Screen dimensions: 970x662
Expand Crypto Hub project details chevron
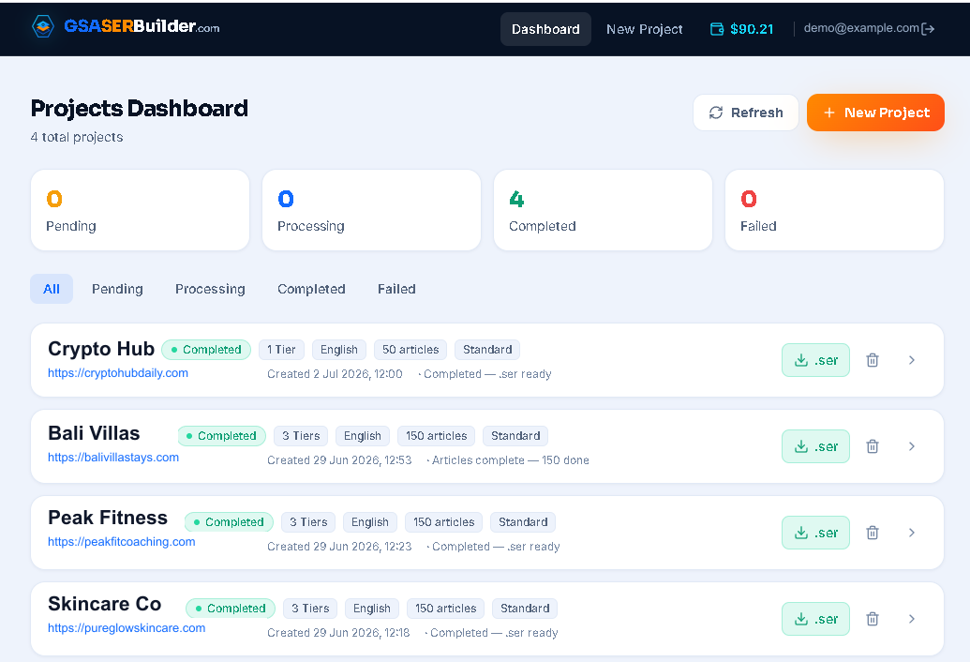tap(912, 360)
